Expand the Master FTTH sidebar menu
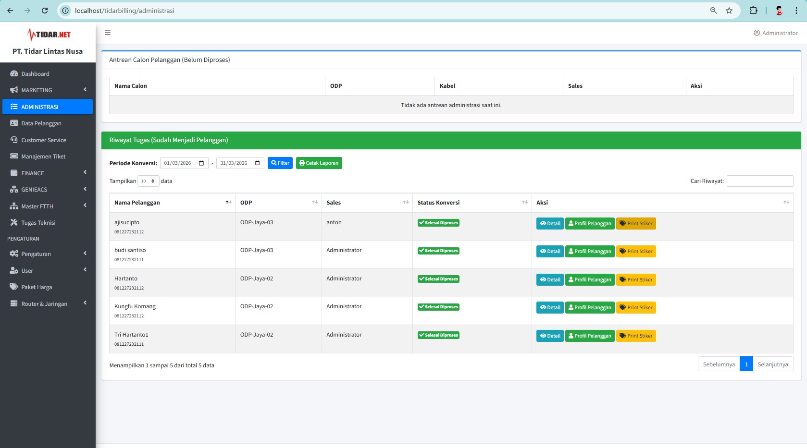 tap(48, 206)
